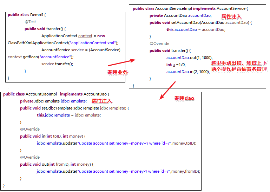Viewport: 270px width, 192px height.
Task: Click the "public void setJdbcTemplate(JdbcTemplate jdbcTemplate)" line
Action: point(74,108)
